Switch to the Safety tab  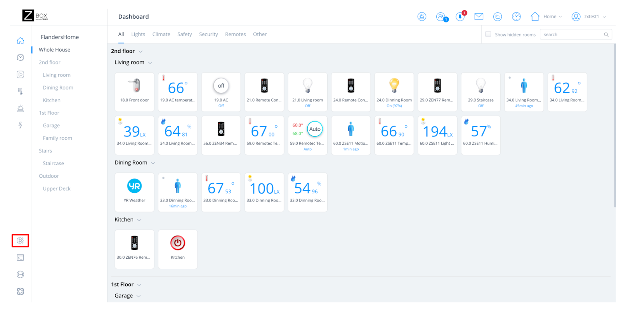[x=185, y=34]
